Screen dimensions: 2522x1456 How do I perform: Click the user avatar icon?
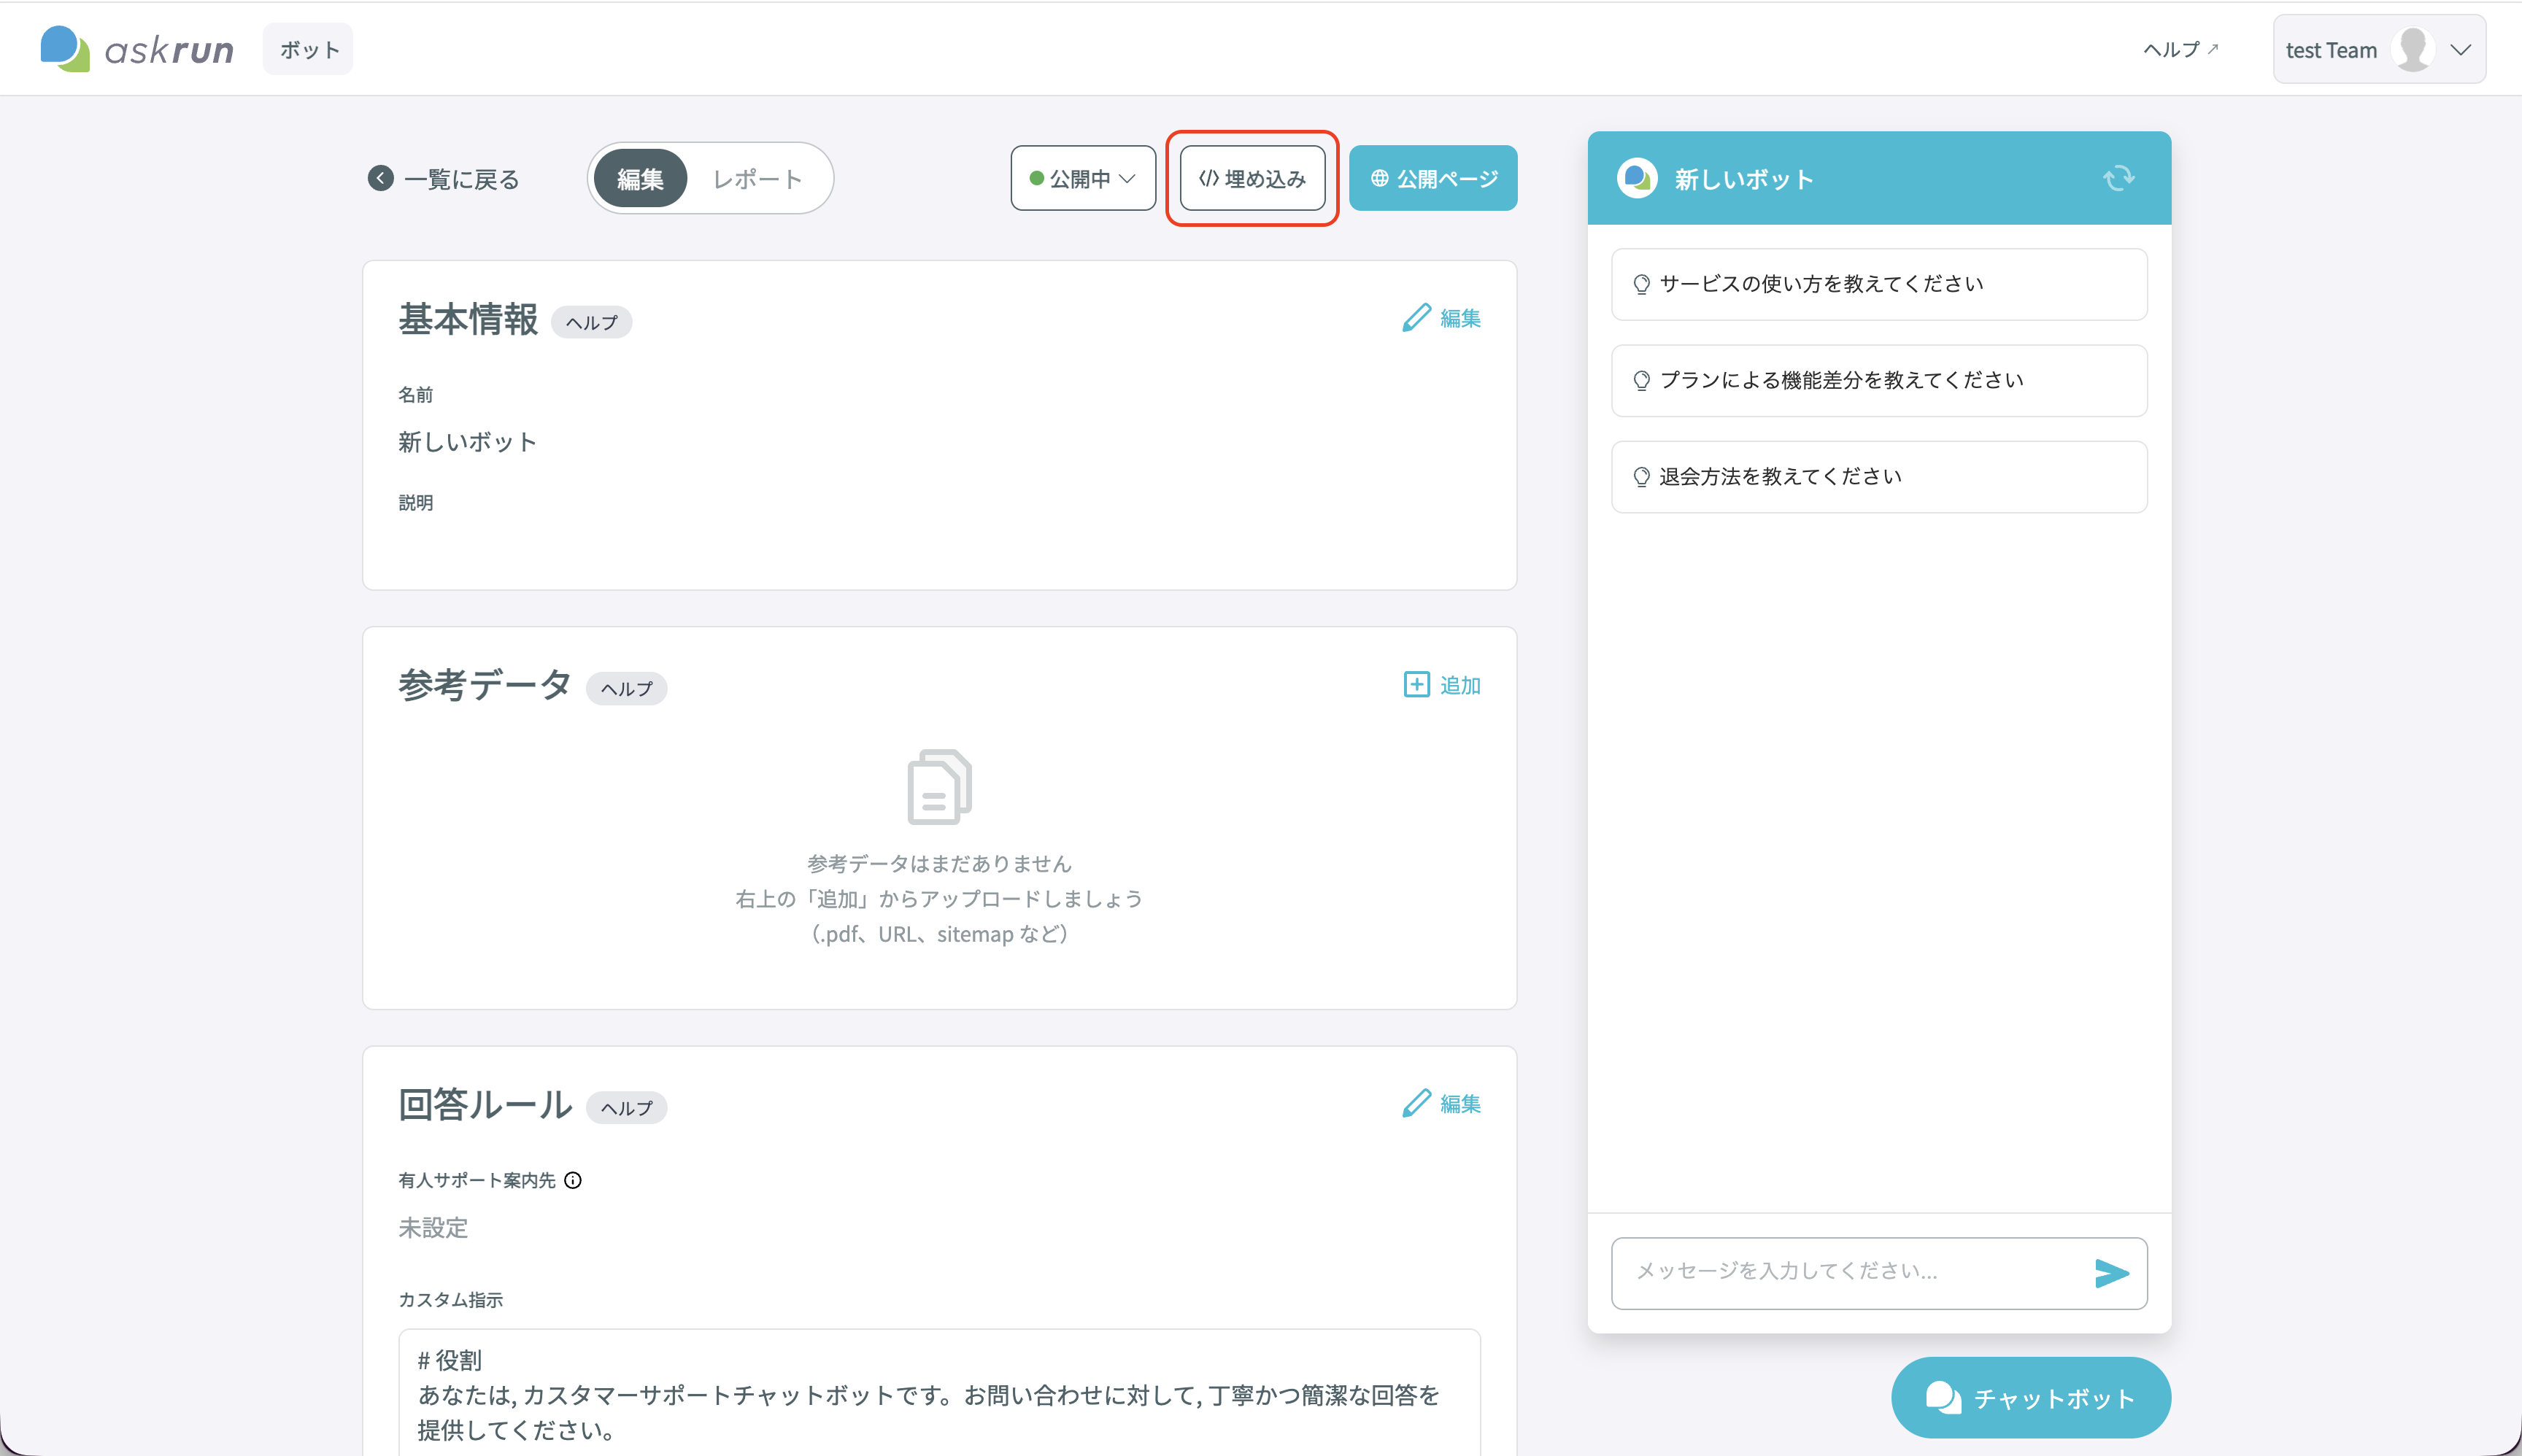pyautogui.click(x=2412, y=49)
